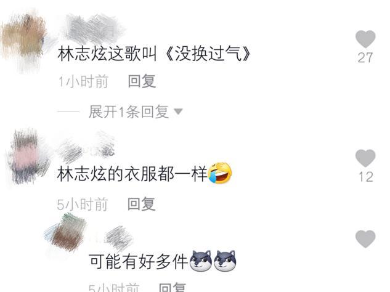Tap the laughing-crying emoji in second comment

[x=220, y=173]
